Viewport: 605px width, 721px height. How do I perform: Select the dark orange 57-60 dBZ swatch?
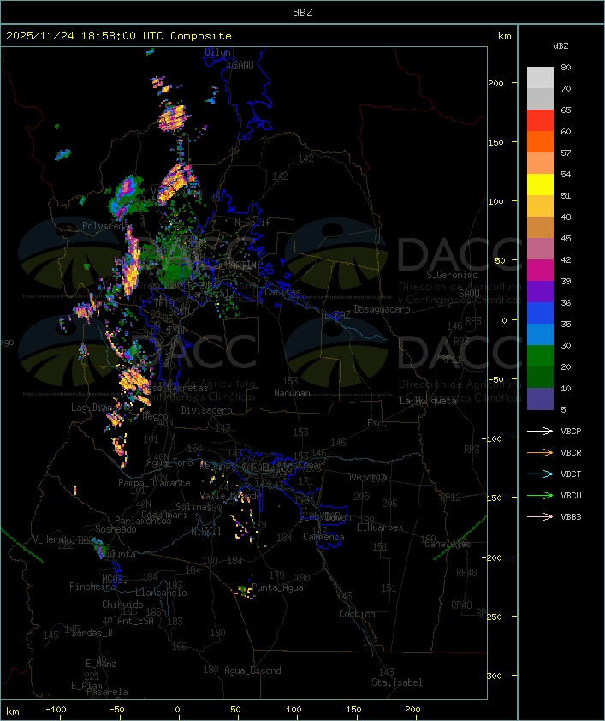pos(540,141)
